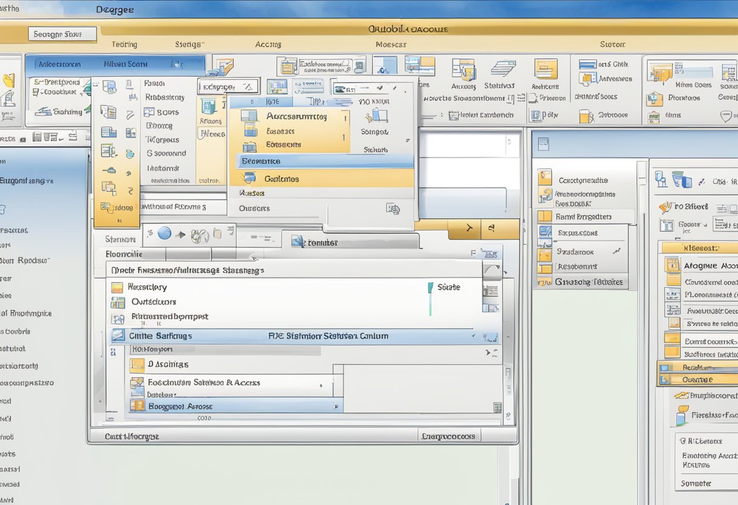
Task: Expand the arrow at Chite Sarfings row end
Action: coord(472,336)
